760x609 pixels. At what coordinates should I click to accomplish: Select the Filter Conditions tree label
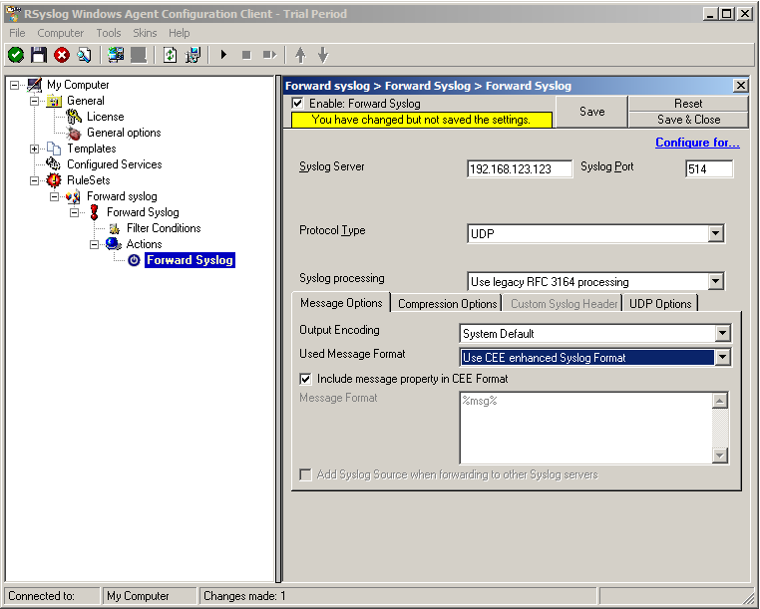[164, 228]
